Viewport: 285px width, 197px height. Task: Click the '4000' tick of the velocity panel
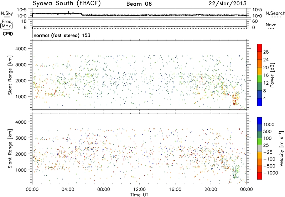coord(21,122)
